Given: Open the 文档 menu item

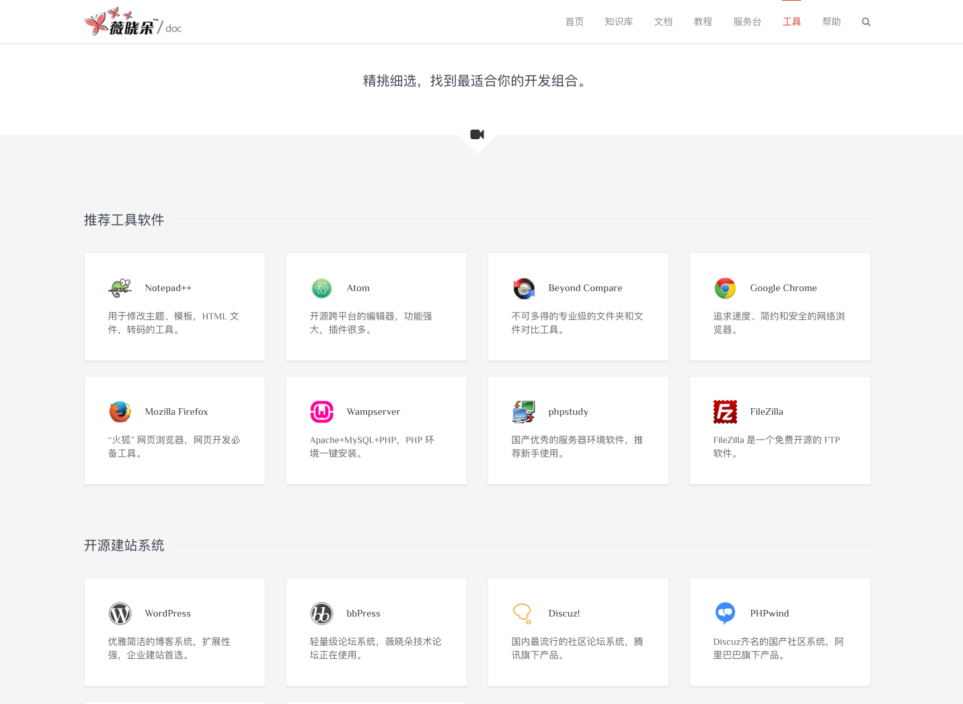Looking at the screenshot, I should [664, 22].
